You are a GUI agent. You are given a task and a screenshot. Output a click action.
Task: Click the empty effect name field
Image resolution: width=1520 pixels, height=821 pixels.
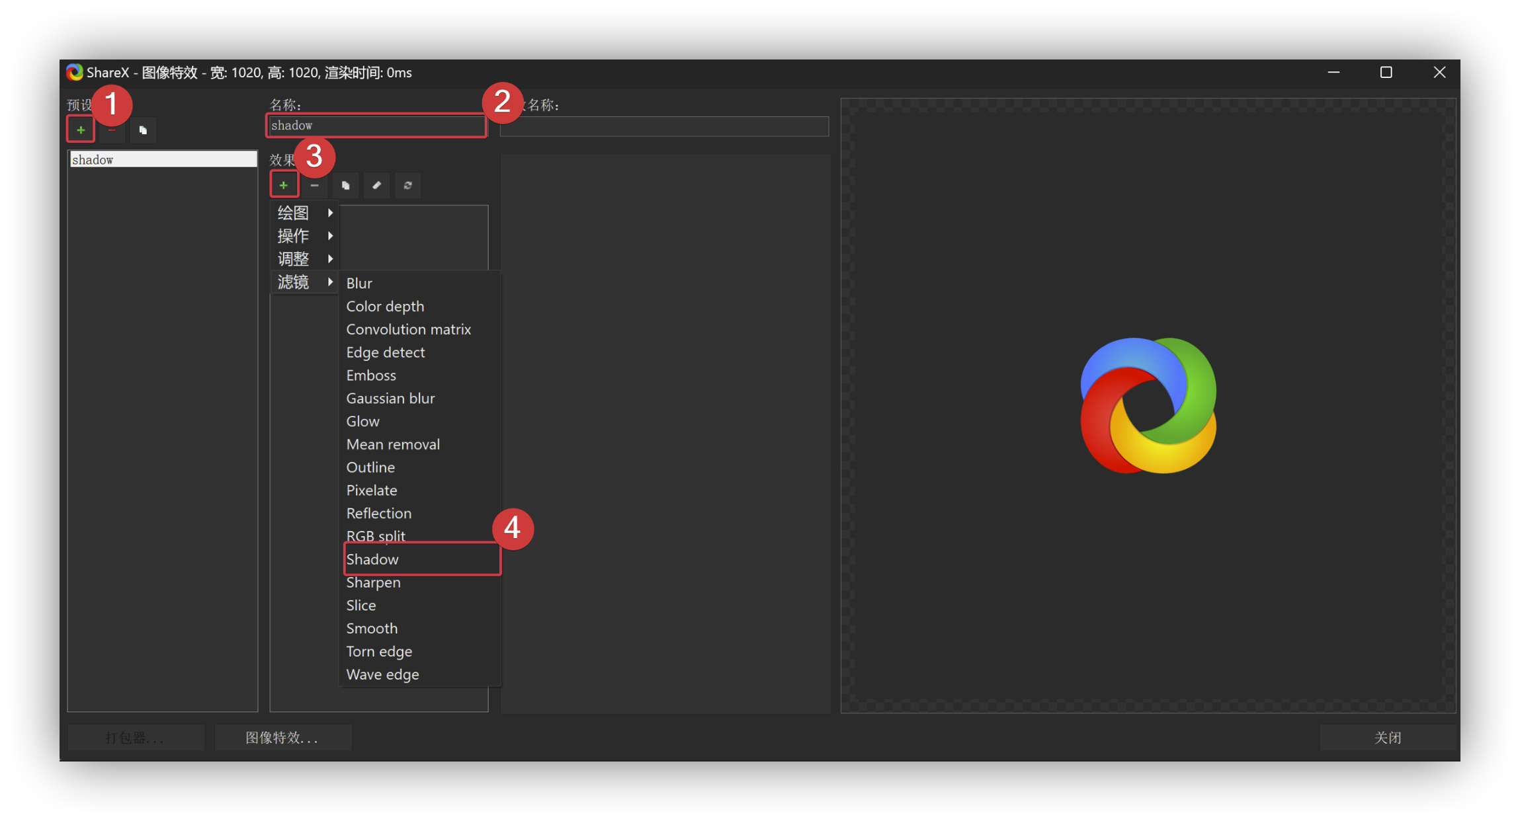tap(664, 126)
